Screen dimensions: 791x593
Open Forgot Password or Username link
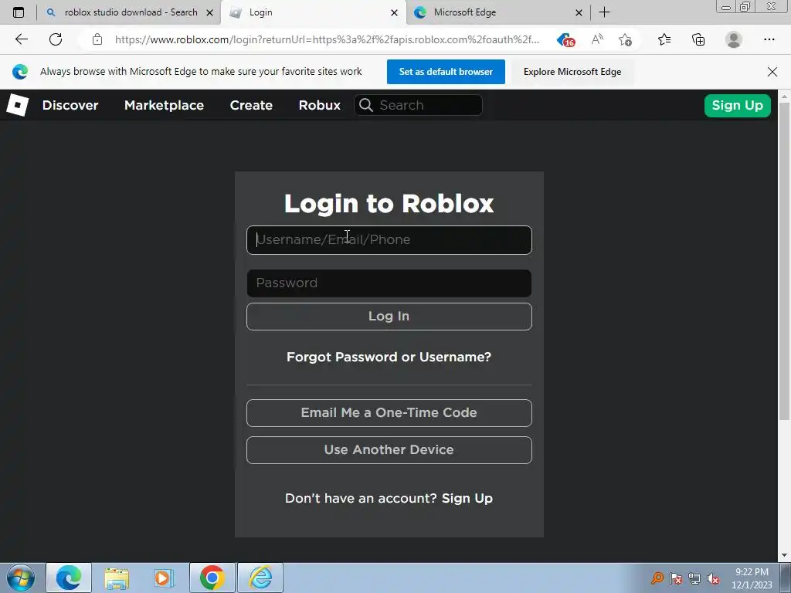[389, 357]
